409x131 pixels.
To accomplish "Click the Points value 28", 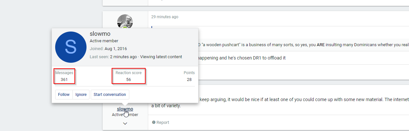I will click(x=189, y=79).
